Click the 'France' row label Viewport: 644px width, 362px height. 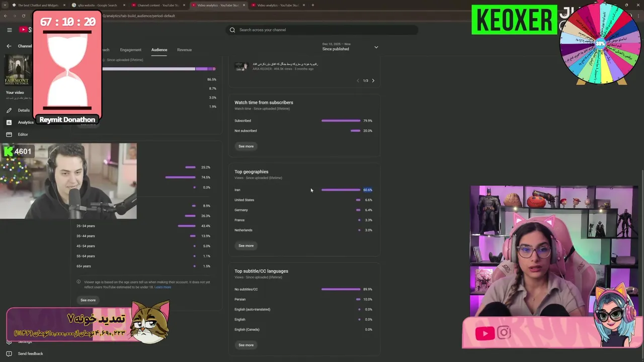tap(239, 220)
